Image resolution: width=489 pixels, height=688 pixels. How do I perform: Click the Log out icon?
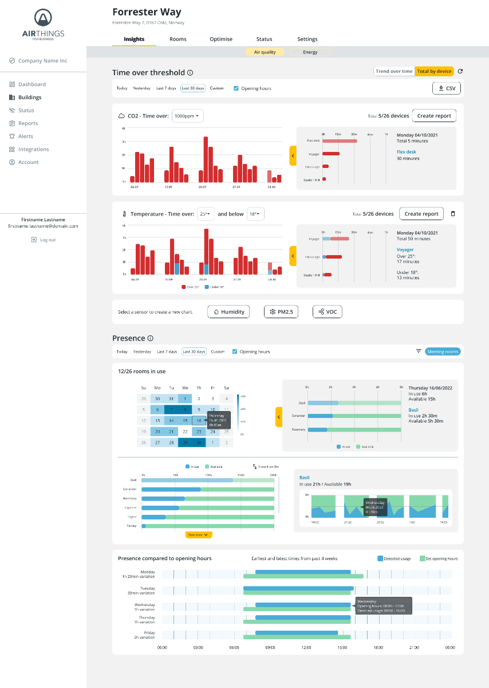[34, 240]
